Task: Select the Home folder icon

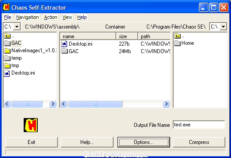Action: click(x=177, y=43)
